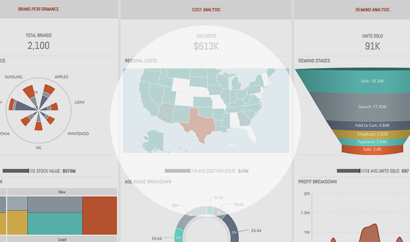The width and height of the screenshot is (410, 242).
Task: Click the Search: 17.83K funnel stage
Action: [372, 106]
